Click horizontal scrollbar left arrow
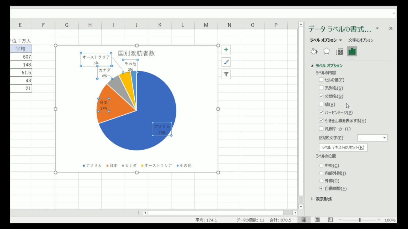 145,213
